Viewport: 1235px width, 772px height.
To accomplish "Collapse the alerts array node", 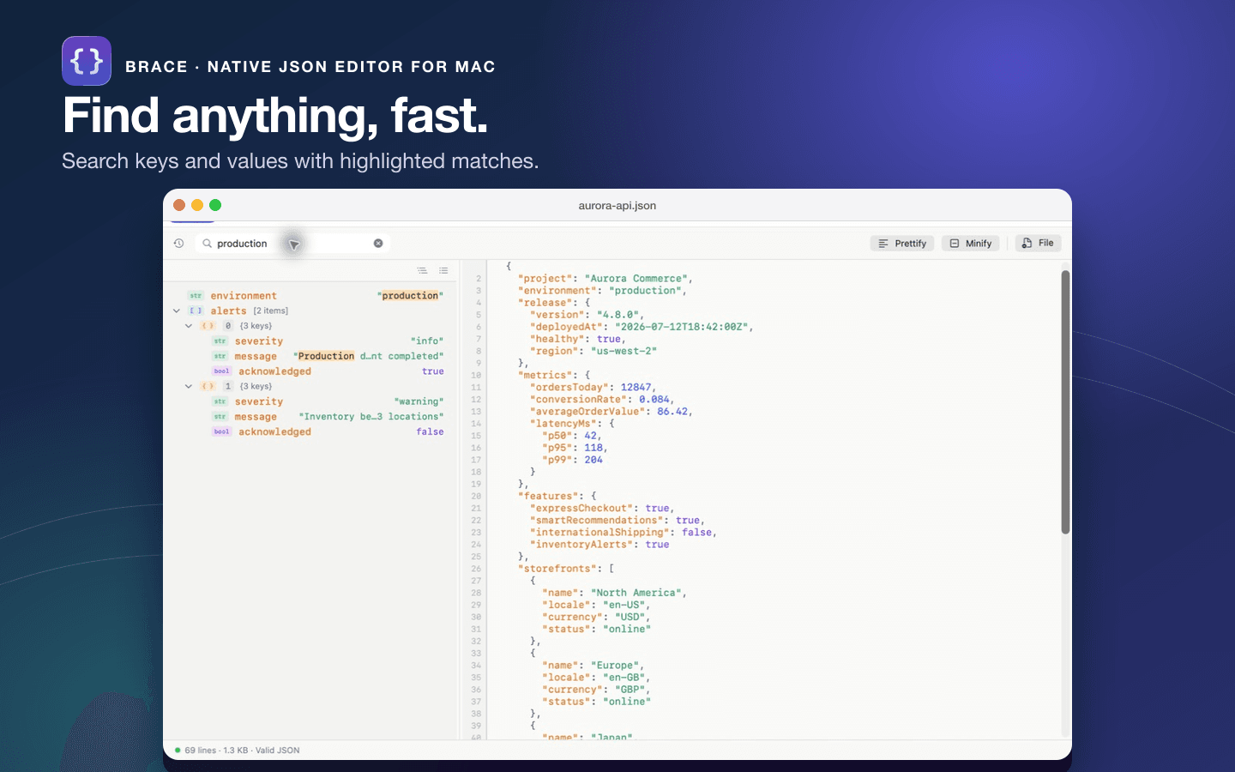I will coord(177,311).
